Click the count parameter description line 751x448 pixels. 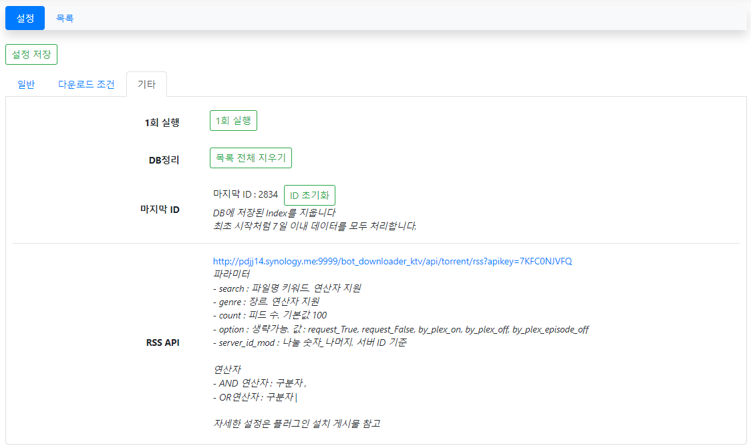click(x=270, y=315)
